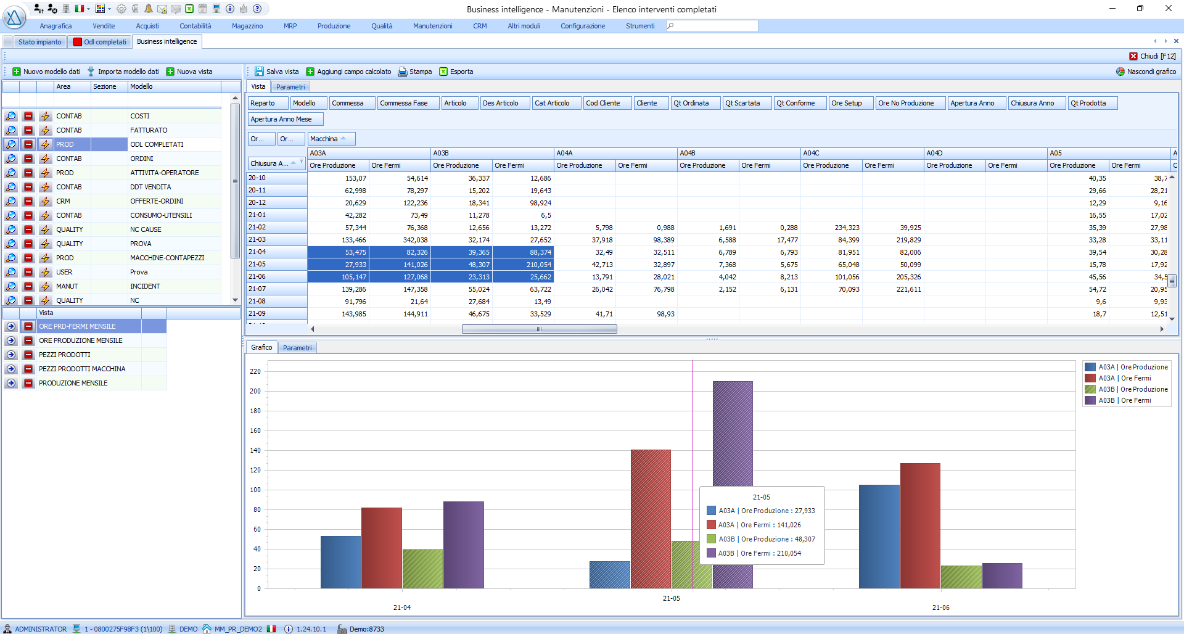Open the Chiusura A... row field filter
Image resolution: width=1184 pixels, height=634 pixels.
point(302,162)
